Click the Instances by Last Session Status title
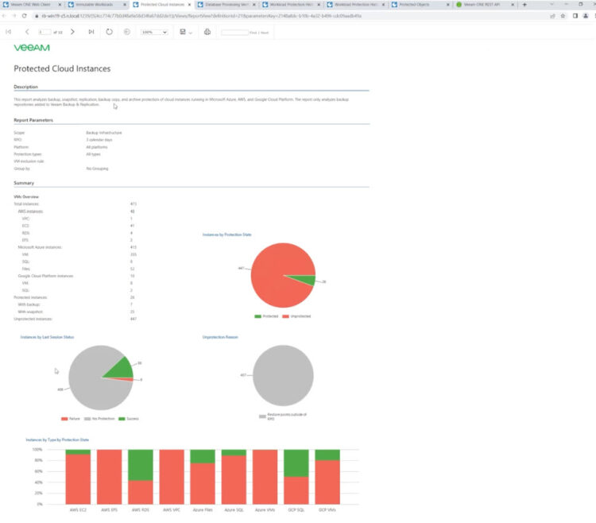Viewport: 596px width, 523px height. coord(47,337)
